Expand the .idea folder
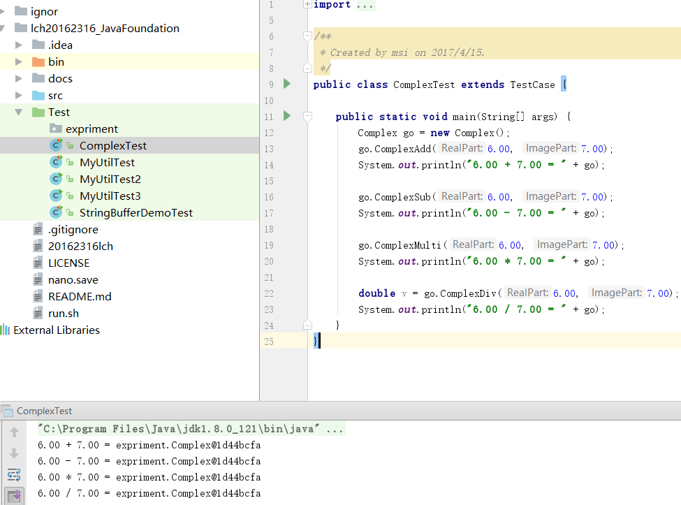Screen dimensions: 681x505 tap(19, 45)
